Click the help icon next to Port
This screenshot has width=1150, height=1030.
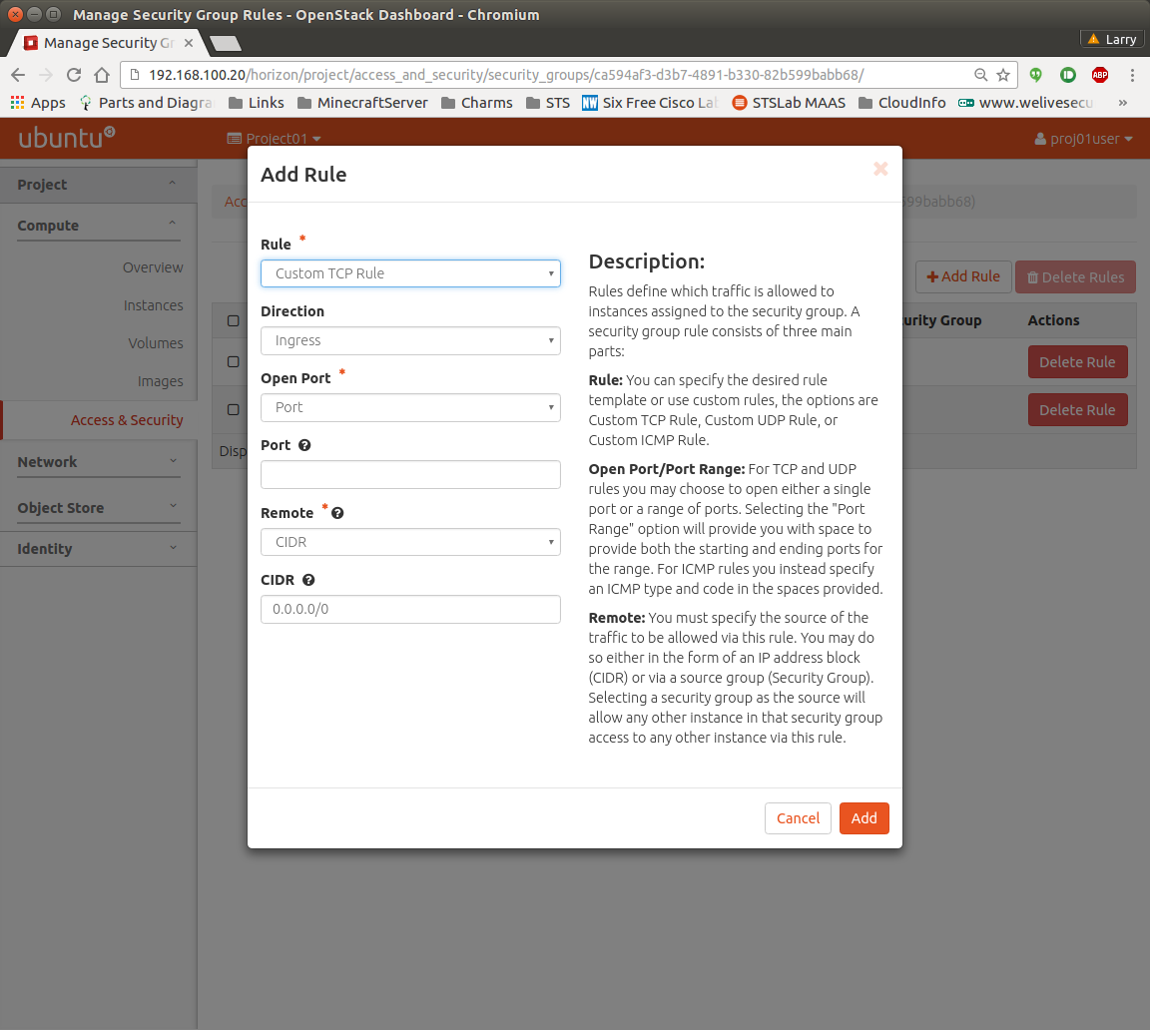(304, 445)
